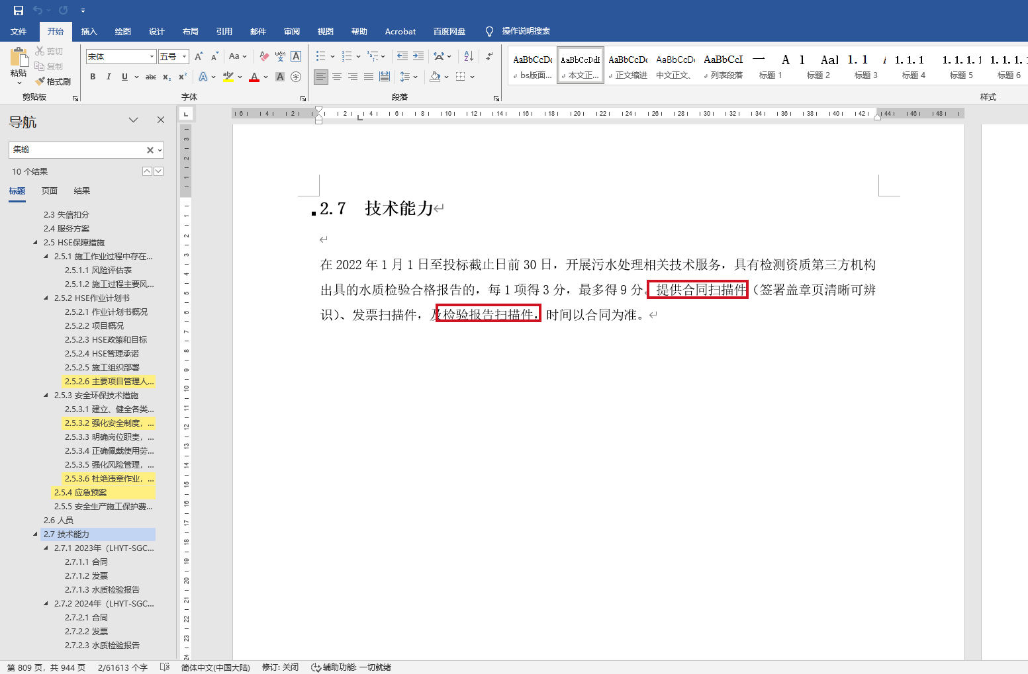Switch to the 页面 tab in navigation pane

[x=50, y=191]
